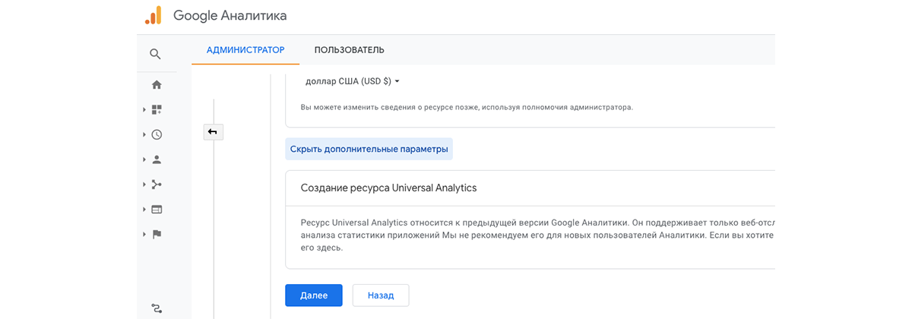The image size is (912, 319).
Task: Open the currency dropdown доллар США (USD $)
Action: [353, 81]
